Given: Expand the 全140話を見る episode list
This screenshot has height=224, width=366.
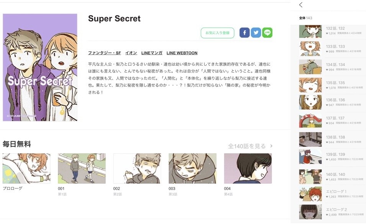Looking at the screenshot, I should 247,146.
